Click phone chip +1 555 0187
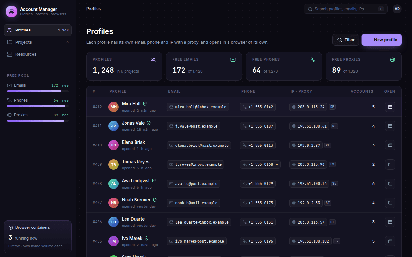Viewport: 412px width, 257px height. tap(258, 126)
